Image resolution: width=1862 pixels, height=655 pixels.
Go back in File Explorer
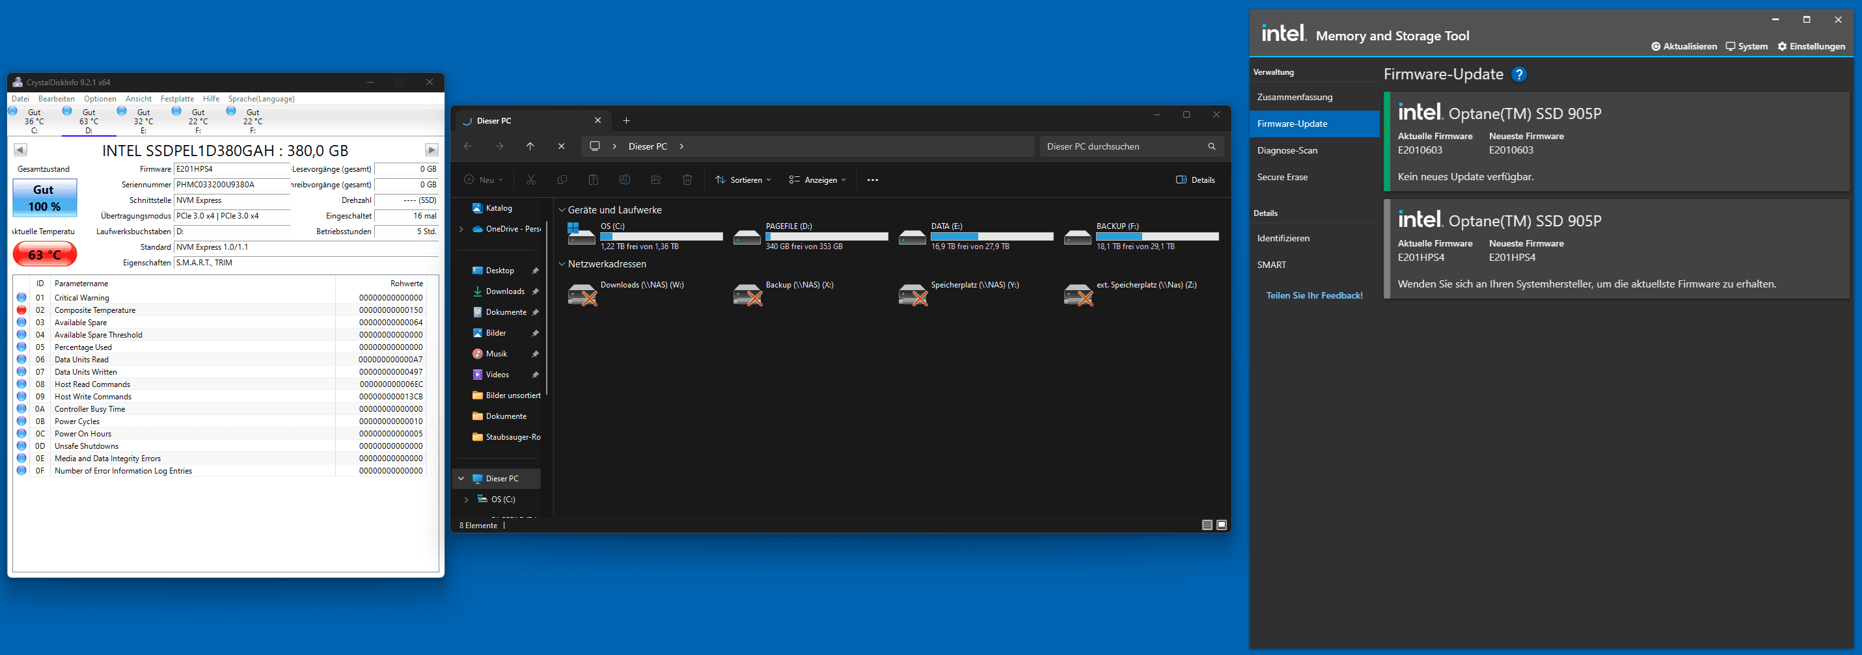(468, 146)
